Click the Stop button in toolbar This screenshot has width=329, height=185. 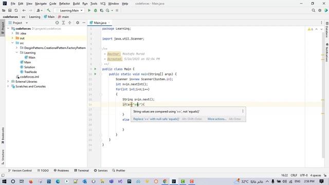(x=117, y=10)
